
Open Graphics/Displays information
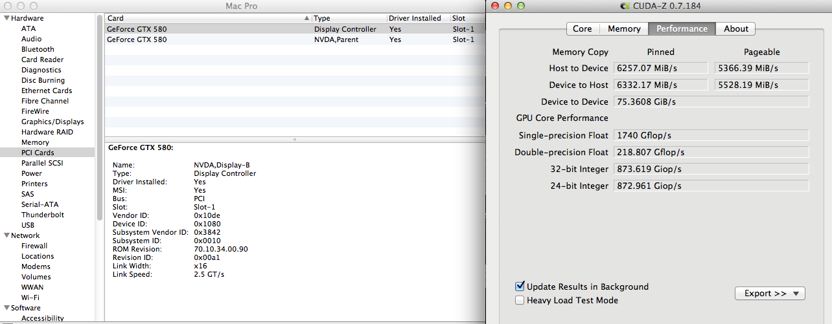point(52,122)
